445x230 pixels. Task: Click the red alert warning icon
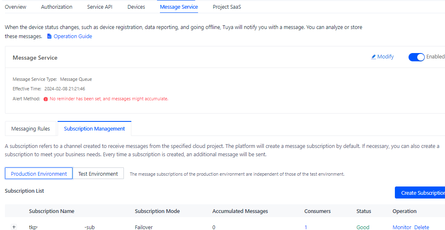[x=46, y=99]
